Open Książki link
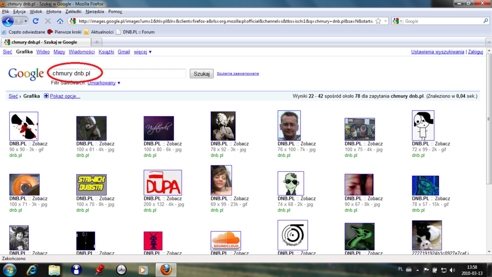 (x=106, y=52)
